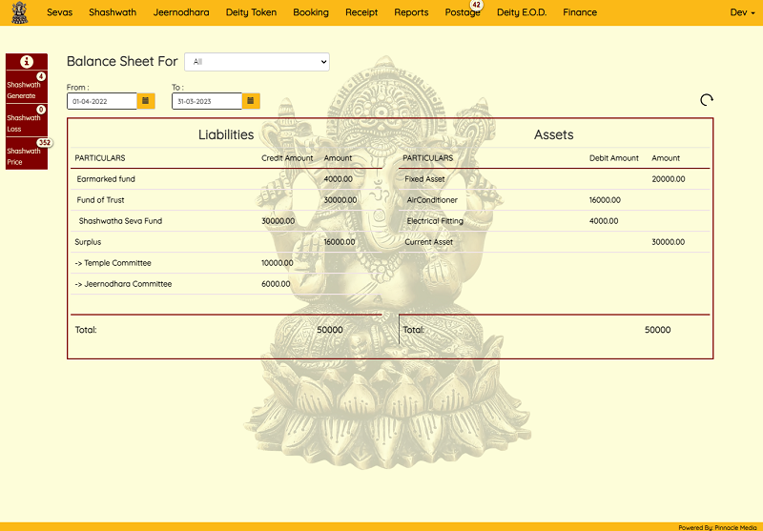This screenshot has width=763, height=531.
Task: Click the temple deity logo icon
Action: [19, 12]
